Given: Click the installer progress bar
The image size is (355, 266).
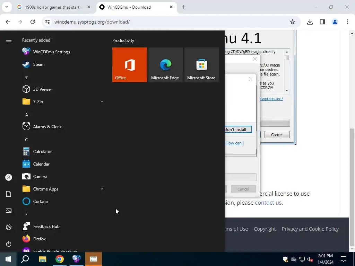Looking at the screenshot, I should pyautogui.click(x=275, y=123).
